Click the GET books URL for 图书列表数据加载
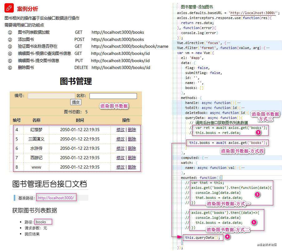Image resolution: width=282 pixels, height=251 pixels. [118, 32]
